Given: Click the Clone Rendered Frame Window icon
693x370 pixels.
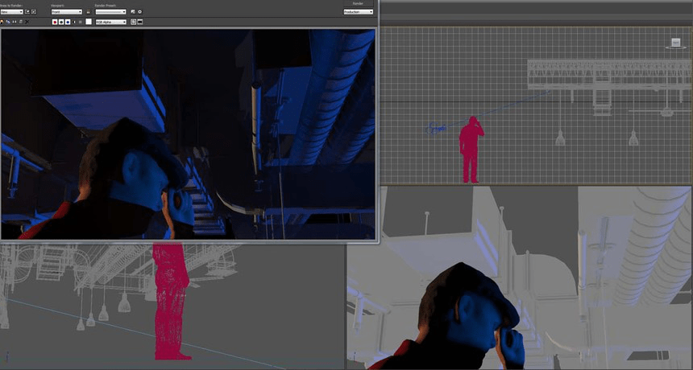Looking at the screenshot, I should [x=14, y=22].
